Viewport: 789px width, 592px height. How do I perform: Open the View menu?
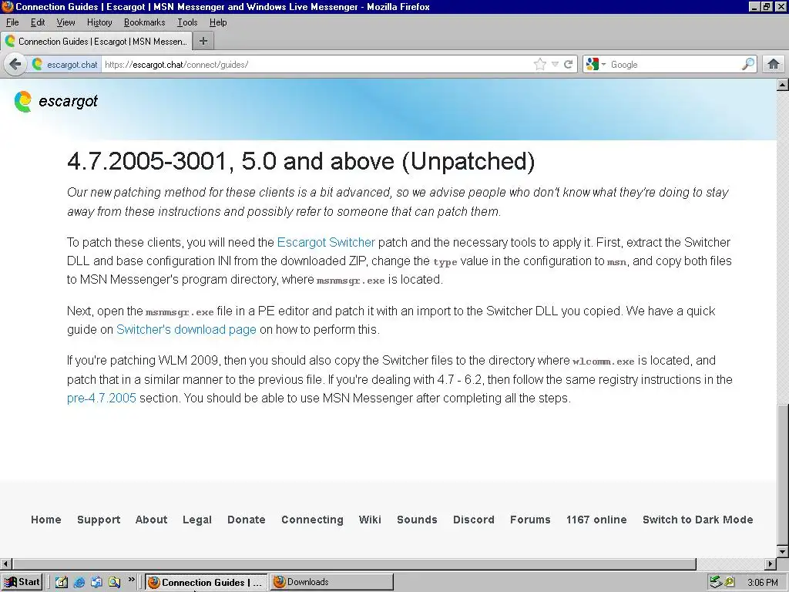(65, 22)
